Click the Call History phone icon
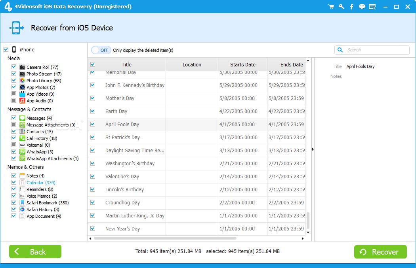 [22, 138]
